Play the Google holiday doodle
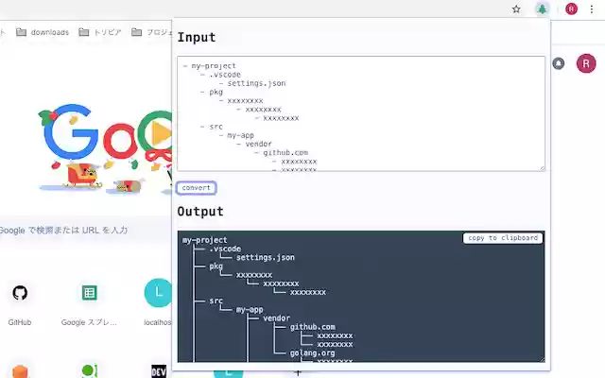The image size is (605, 378). [x=160, y=134]
